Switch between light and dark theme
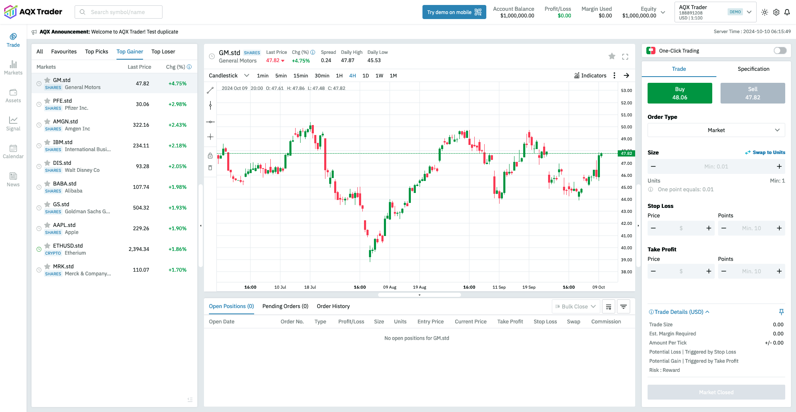This screenshot has width=796, height=412. [764, 12]
